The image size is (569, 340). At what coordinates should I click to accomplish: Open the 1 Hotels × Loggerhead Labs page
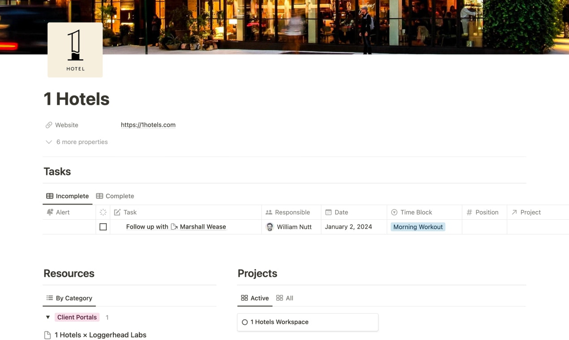[100, 335]
